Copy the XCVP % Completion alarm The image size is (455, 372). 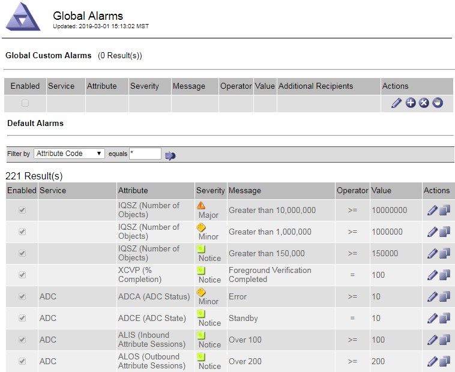[445, 275]
